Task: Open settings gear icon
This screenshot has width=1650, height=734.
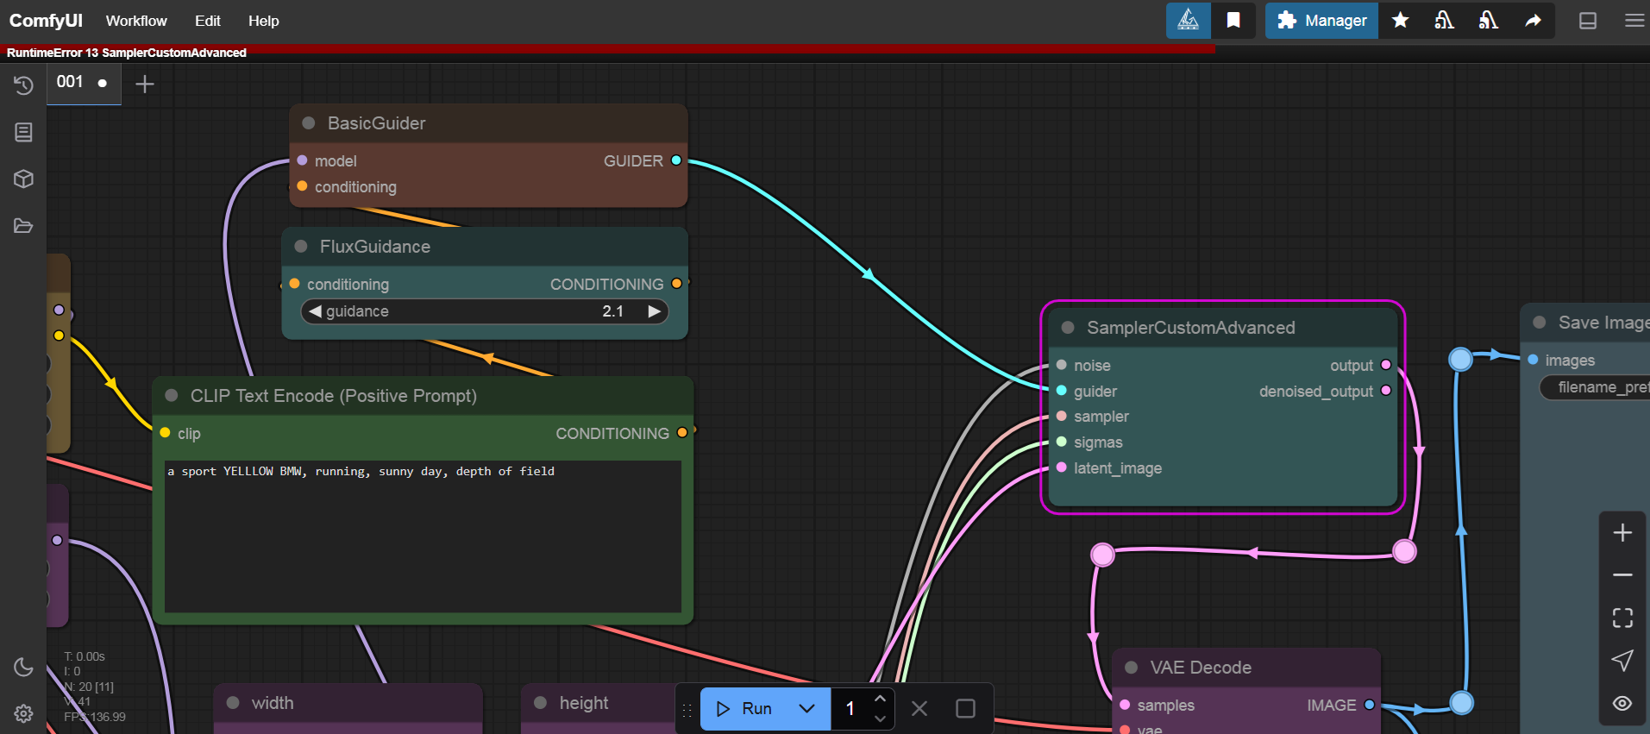Action: pyautogui.click(x=23, y=713)
